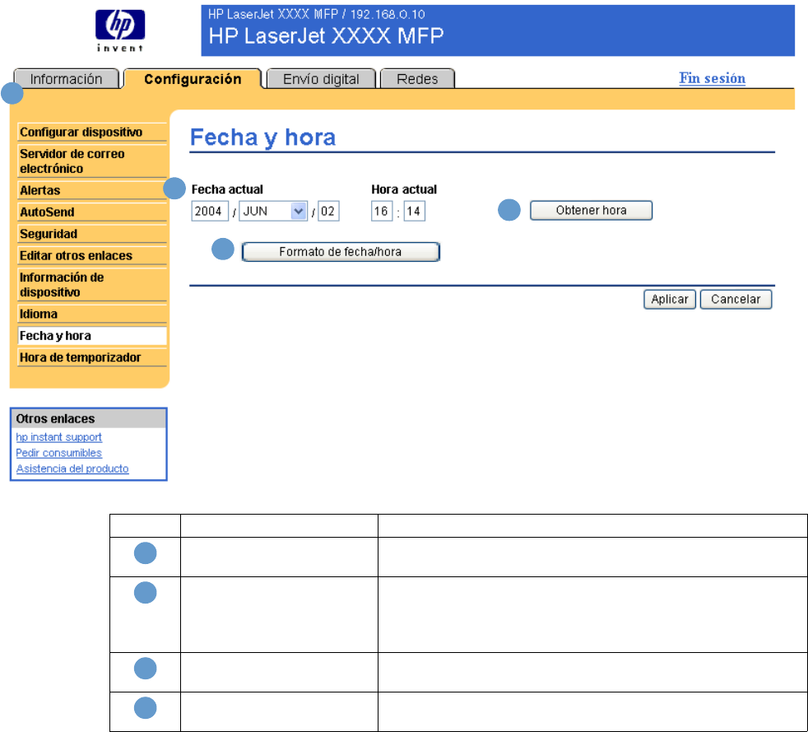
Task: Click the day field showing 02
Action: 329,211
